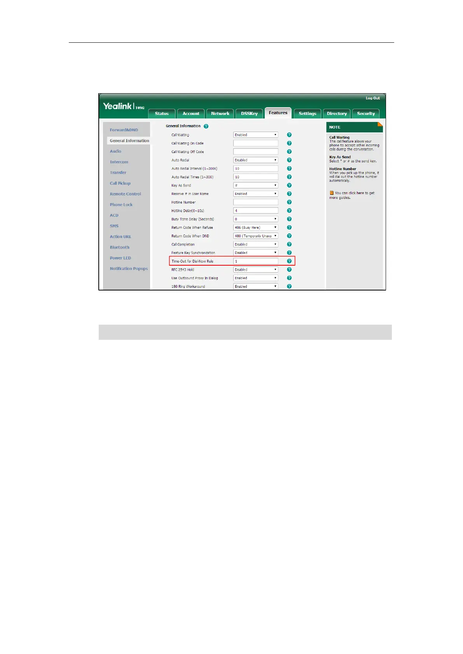Click help icon for Return Code When DND
This screenshot has width=463, height=654.
pos(289,236)
